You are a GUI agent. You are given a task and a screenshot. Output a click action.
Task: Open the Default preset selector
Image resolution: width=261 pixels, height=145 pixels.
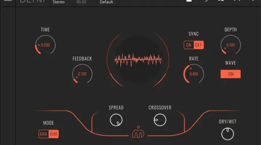106,2
